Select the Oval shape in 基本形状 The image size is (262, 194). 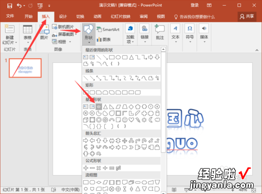point(99,106)
